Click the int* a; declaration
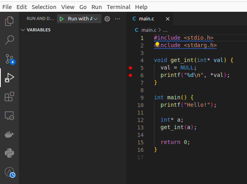 pyautogui.click(x=172, y=120)
